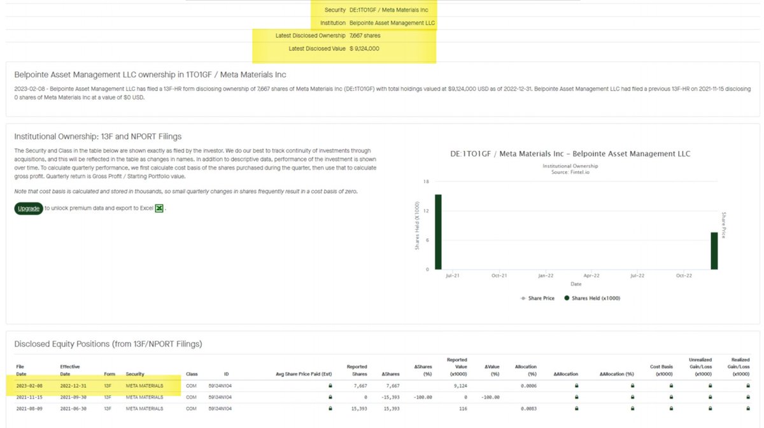Click the 'Source: Fintel.io' chart subtitle

[570, 172]
